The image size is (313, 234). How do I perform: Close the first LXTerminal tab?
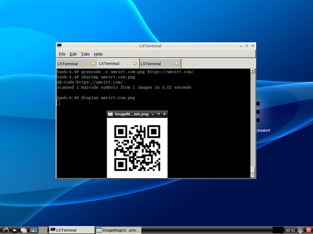(93, 64)
